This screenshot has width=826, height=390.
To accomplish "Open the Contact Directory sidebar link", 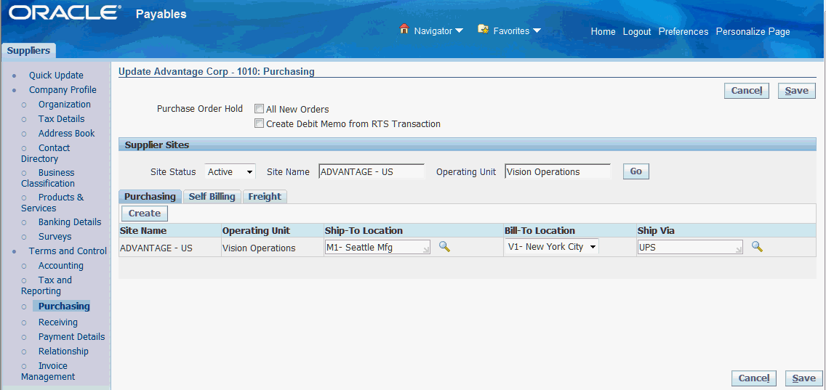I will [x=46, y=153].
